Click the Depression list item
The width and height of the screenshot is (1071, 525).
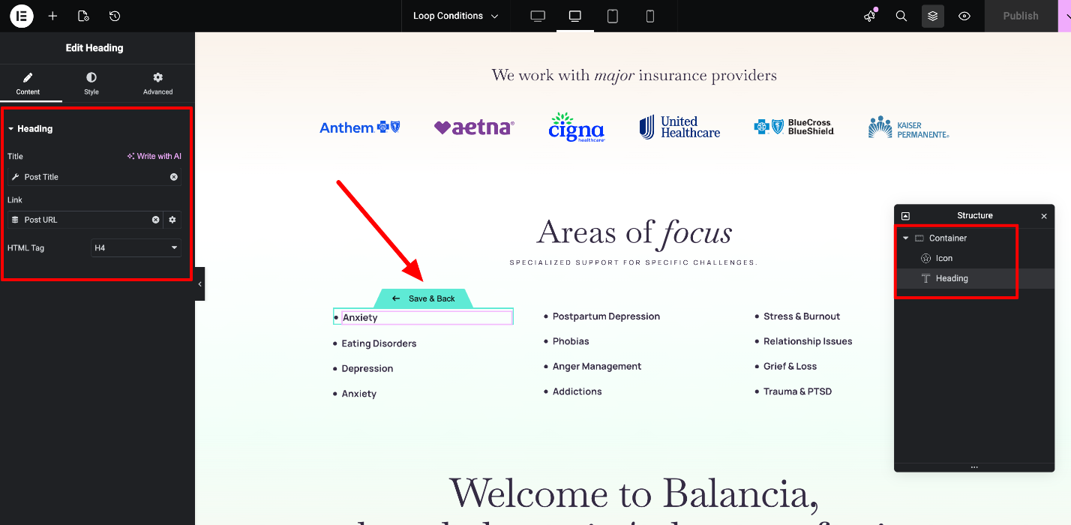[x=367, y=369]
